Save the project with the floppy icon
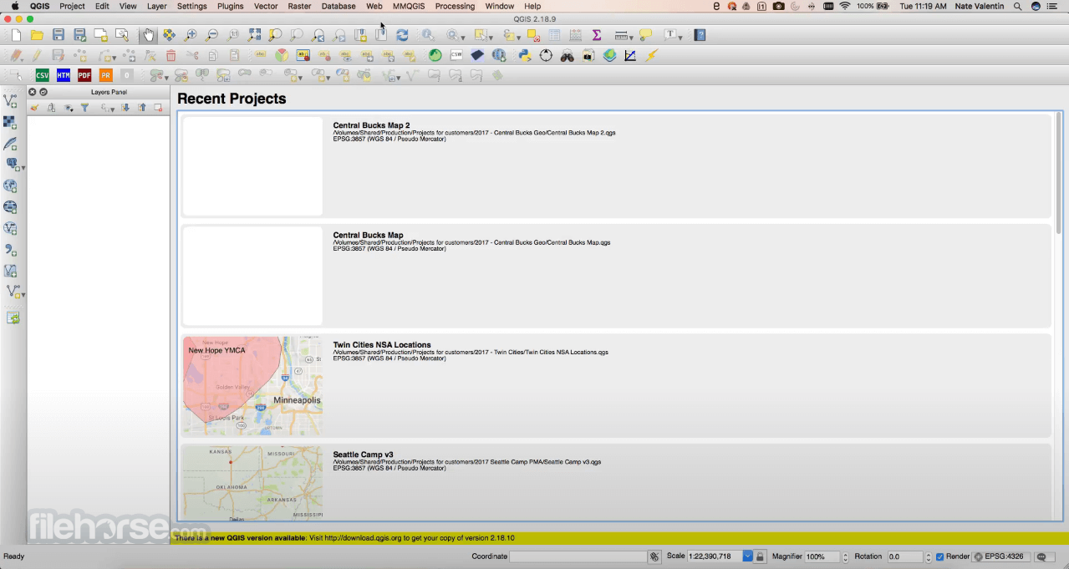The height and width of the screenshot is (569, 1069). pyautogui.click(x=58, y=35)
